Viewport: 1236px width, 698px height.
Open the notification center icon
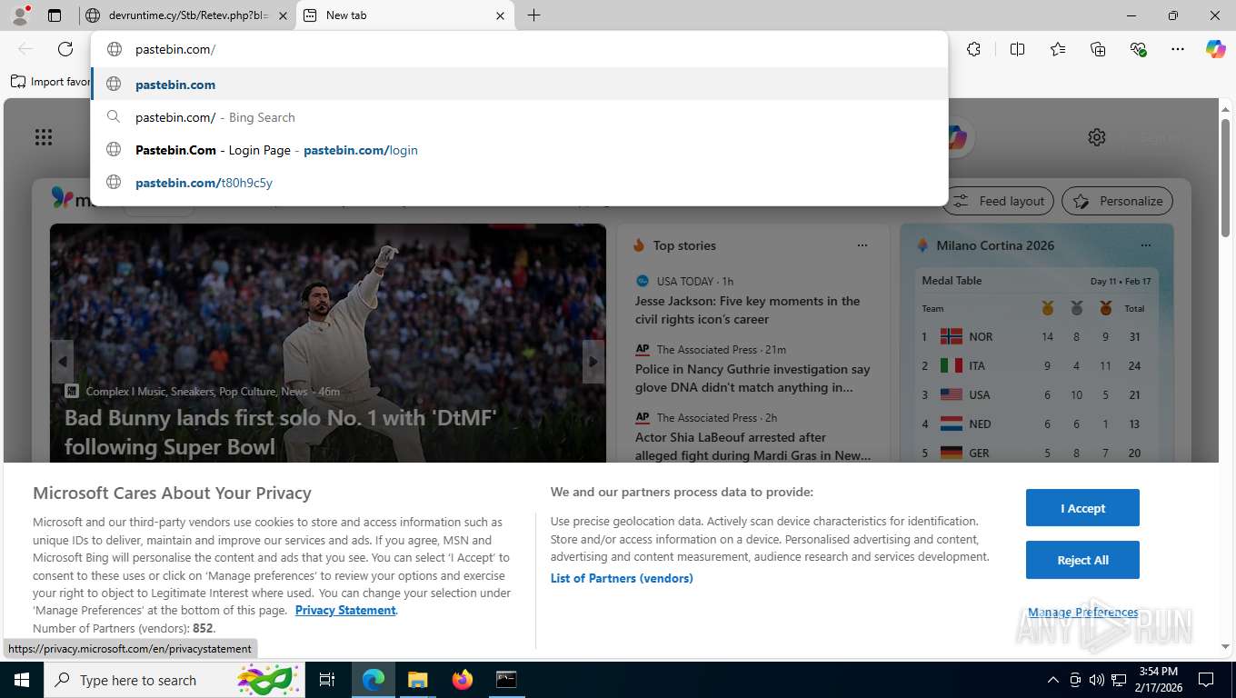coord(1206,680)
